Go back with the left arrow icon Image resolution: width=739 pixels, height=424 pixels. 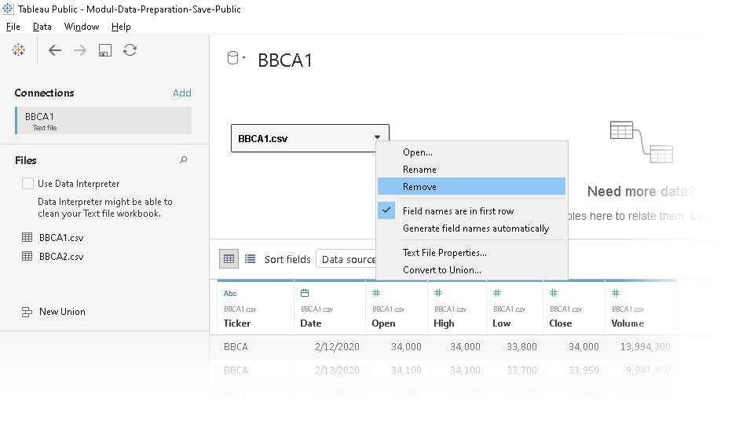point(55,50)
